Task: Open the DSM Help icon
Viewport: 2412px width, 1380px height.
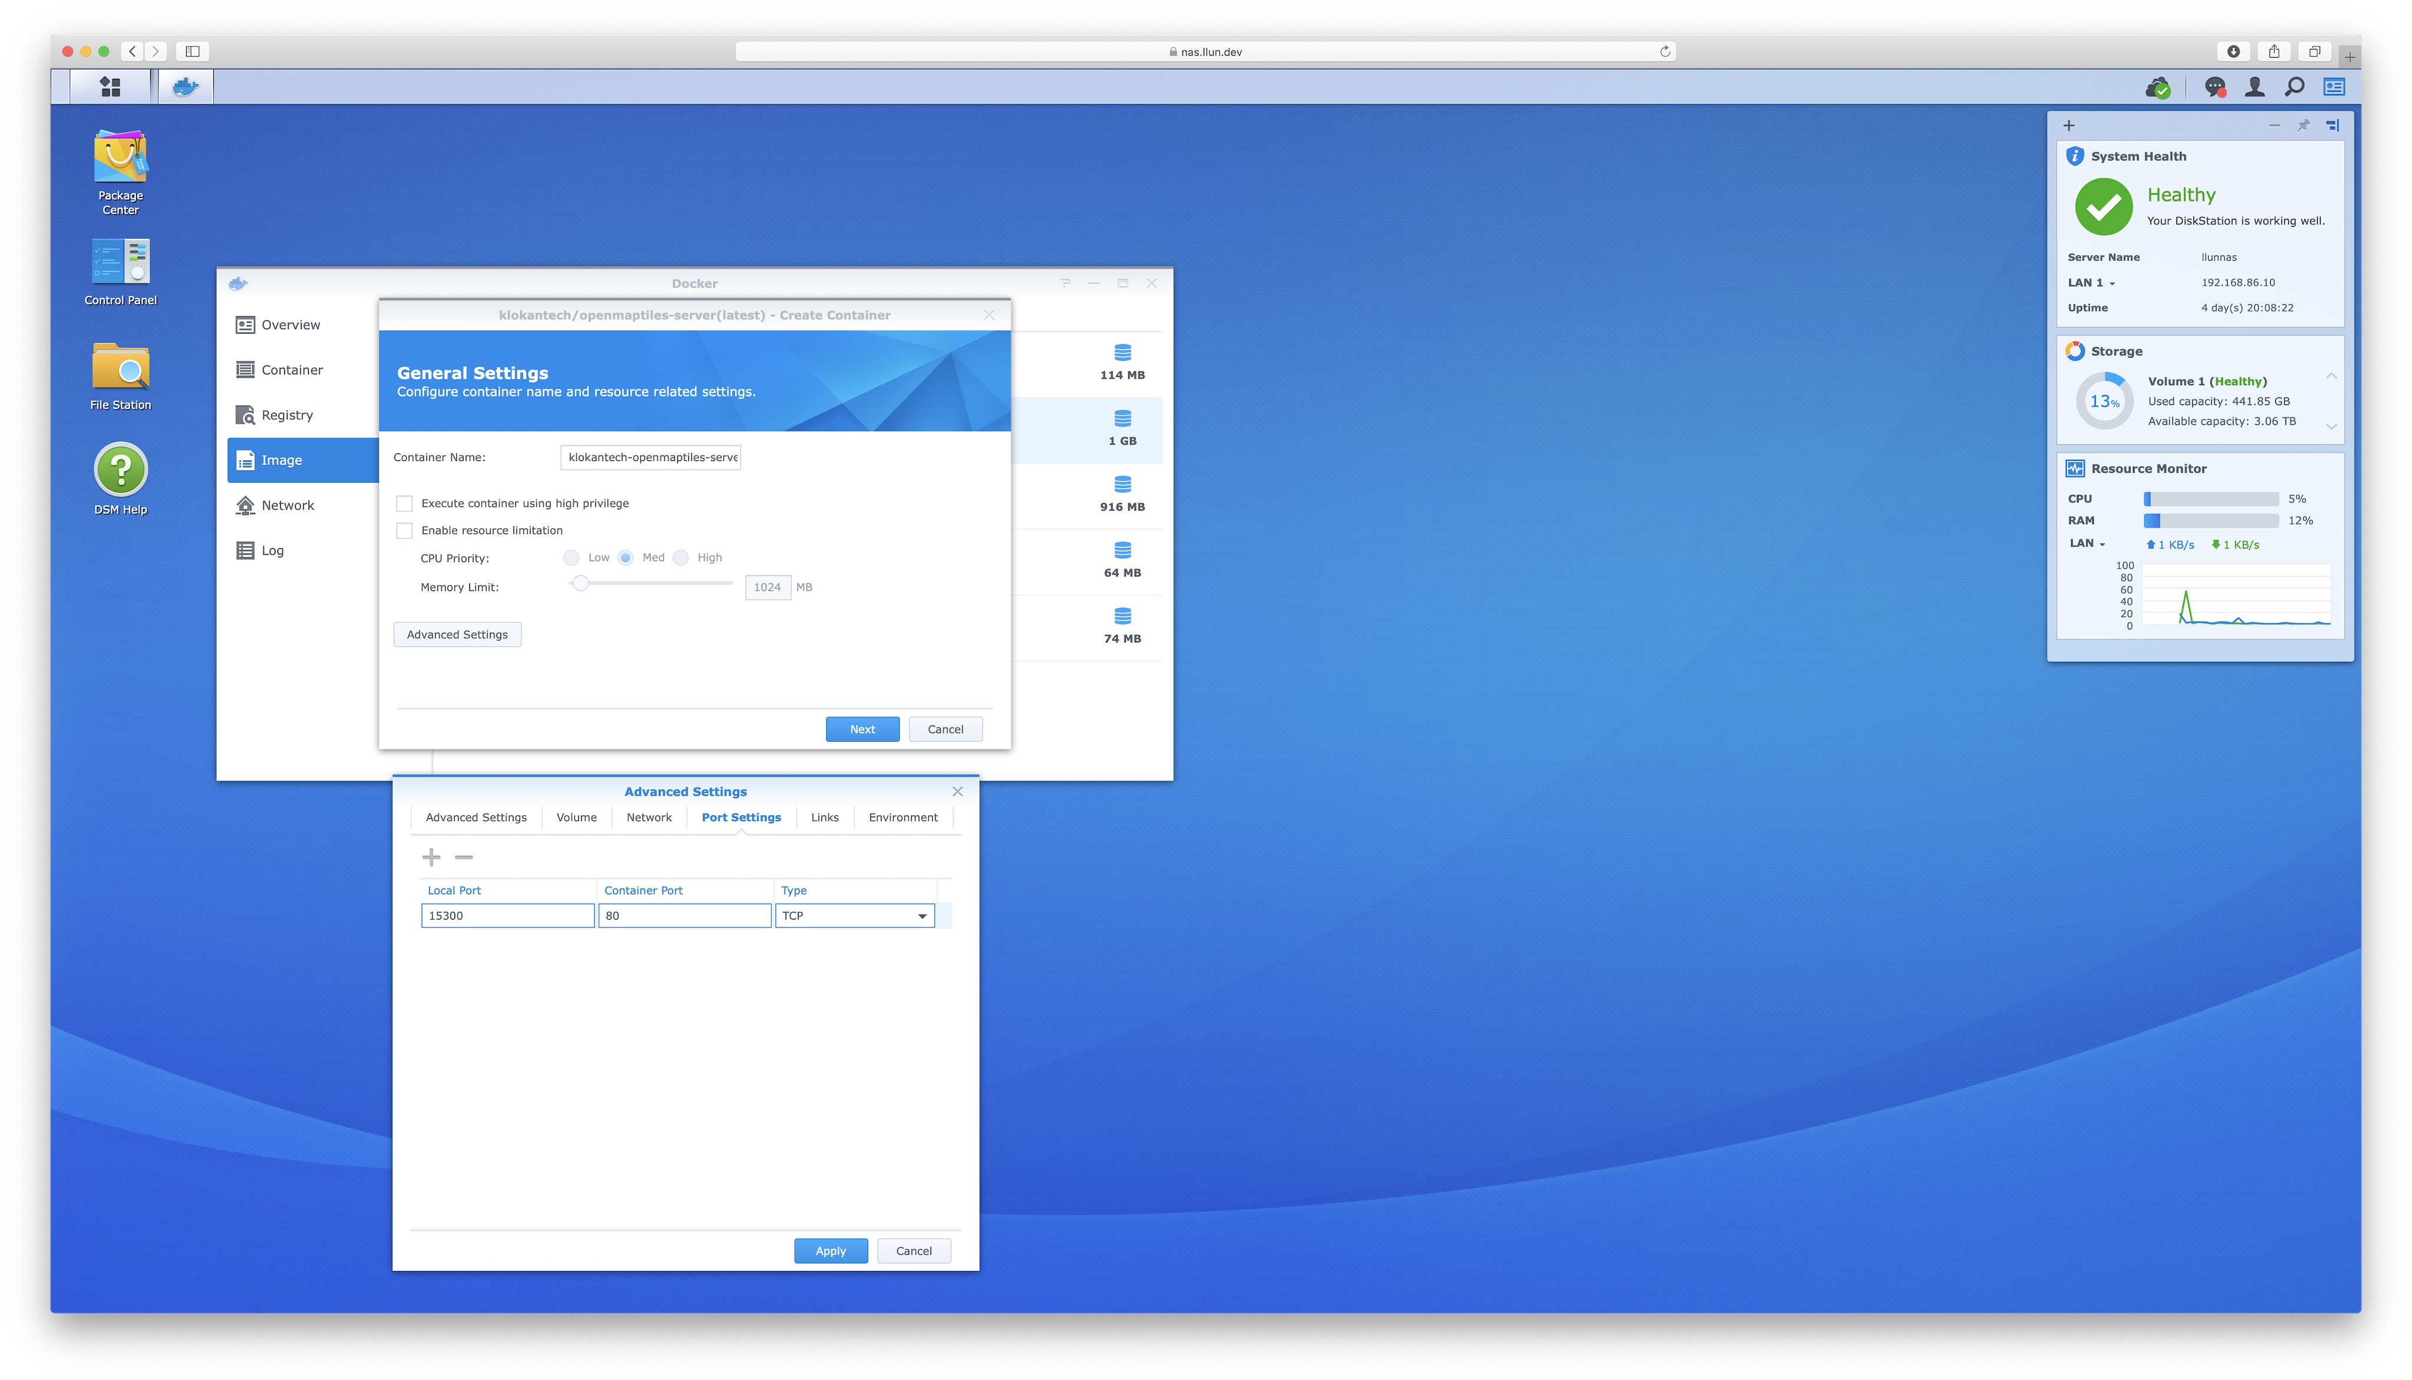Action: (x=120, y=470)
